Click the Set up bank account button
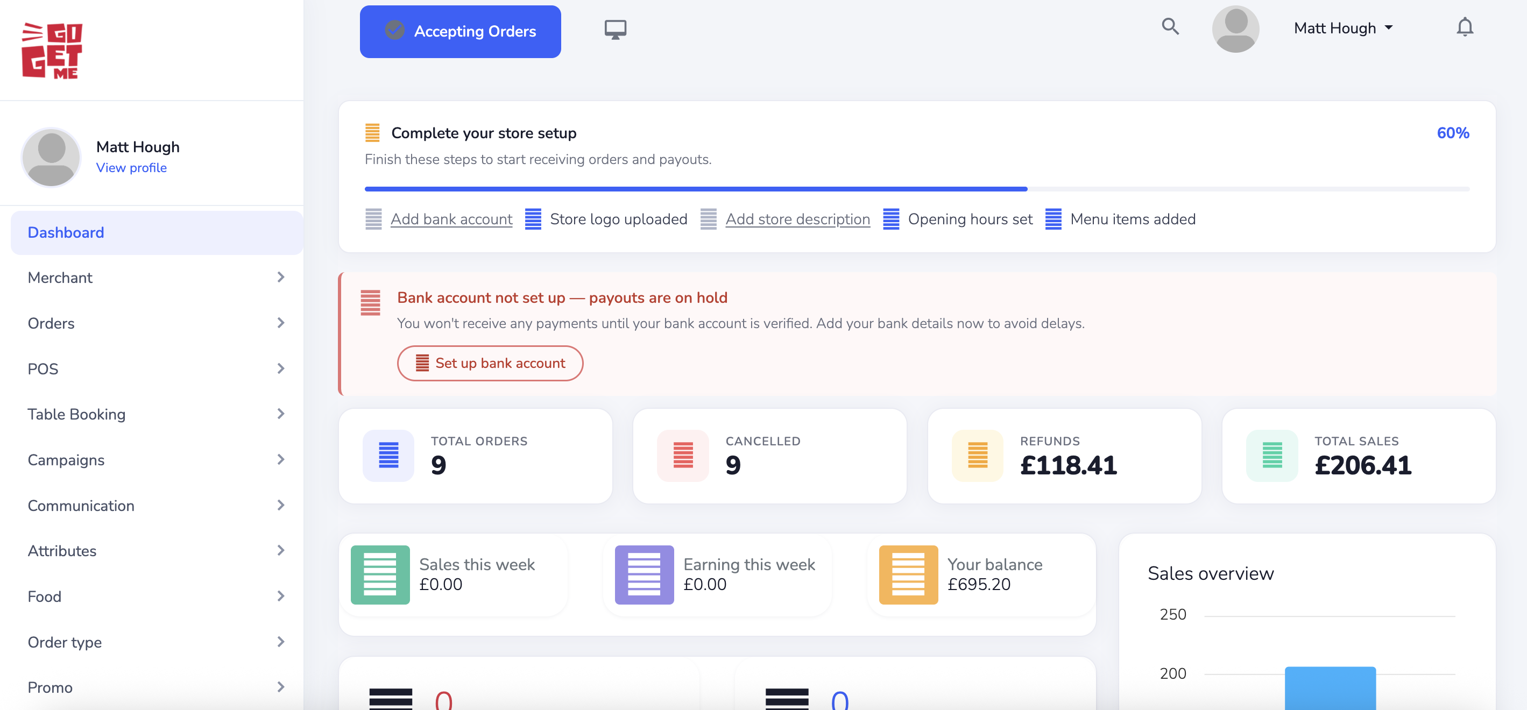The height and width of the screenshot is (710, 1527). coord(490,363)
